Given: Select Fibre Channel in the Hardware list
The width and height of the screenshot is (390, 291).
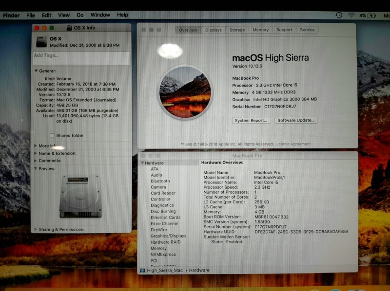Looking at the screenshot, I should (x=164, y=223).
